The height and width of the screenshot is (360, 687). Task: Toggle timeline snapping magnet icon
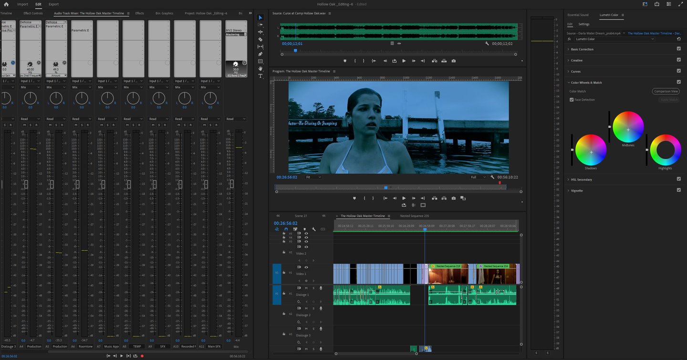tap(286, 229)
